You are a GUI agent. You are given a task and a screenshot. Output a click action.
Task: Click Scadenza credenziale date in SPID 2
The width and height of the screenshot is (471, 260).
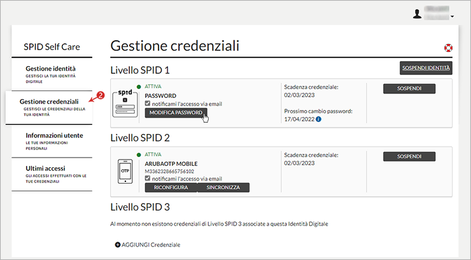click(299, 163)
